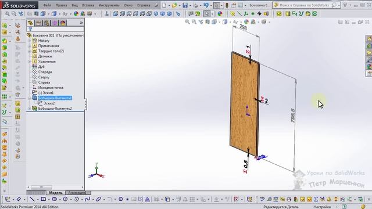
Task: Click the reference Plane icon
Action: tap(233, 14)
